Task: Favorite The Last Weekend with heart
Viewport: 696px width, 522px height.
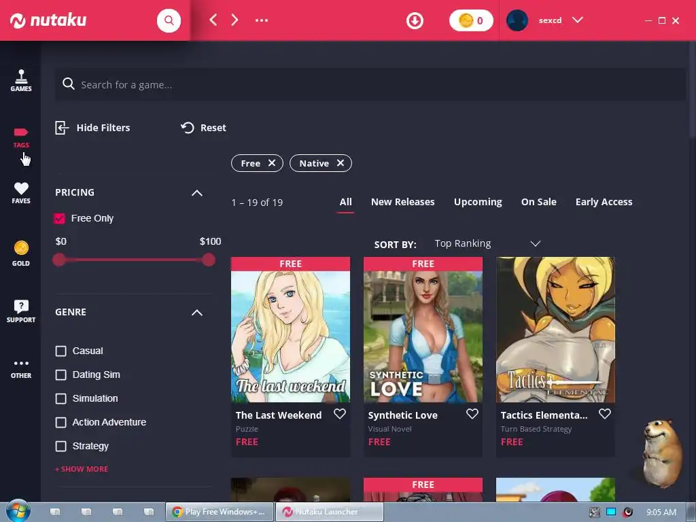Action: pos(340,414)
